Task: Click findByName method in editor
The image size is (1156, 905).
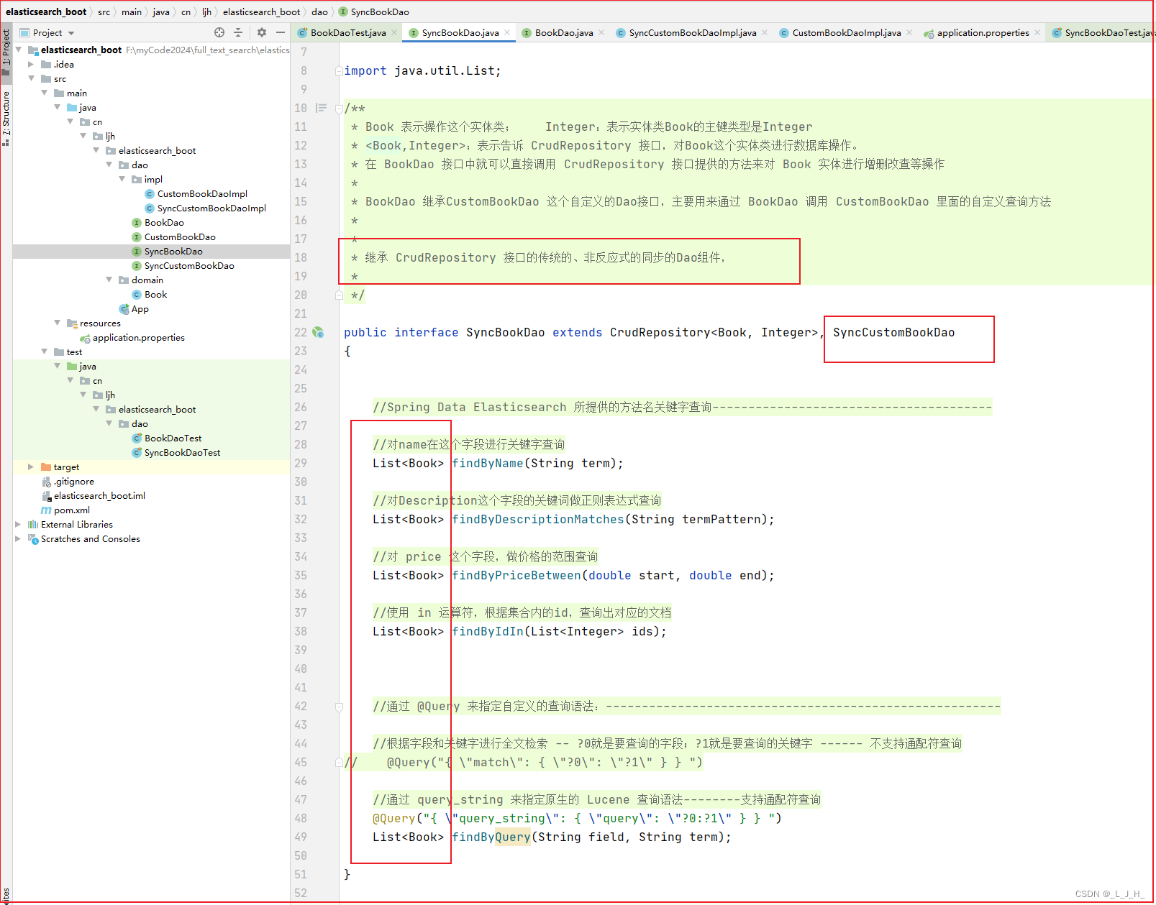Action: click(x=488, y=464)
